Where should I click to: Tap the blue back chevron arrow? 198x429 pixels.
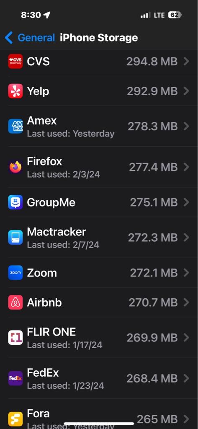9,37
